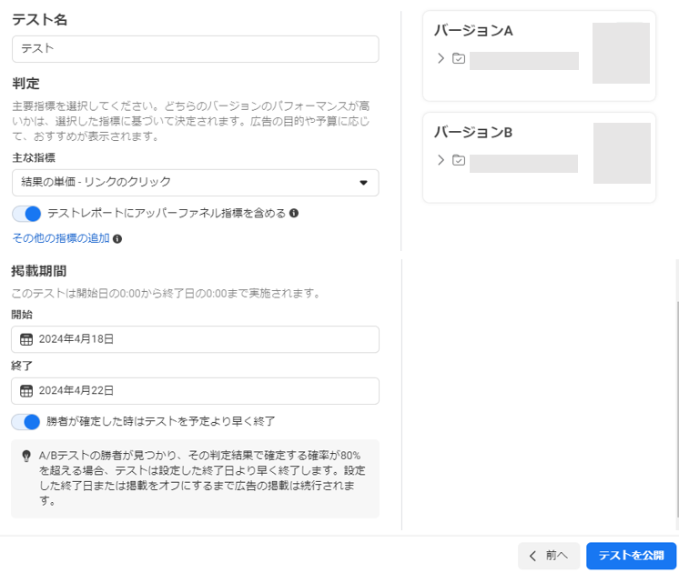Click campaign folder icon under バージョンA

coord(459,58)
